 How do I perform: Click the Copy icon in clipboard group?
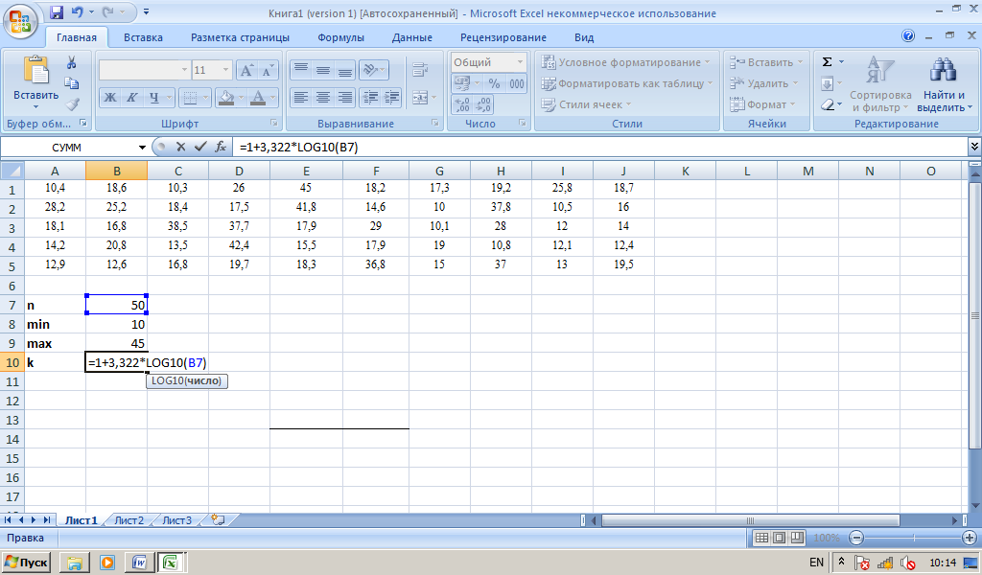[71, 83]
